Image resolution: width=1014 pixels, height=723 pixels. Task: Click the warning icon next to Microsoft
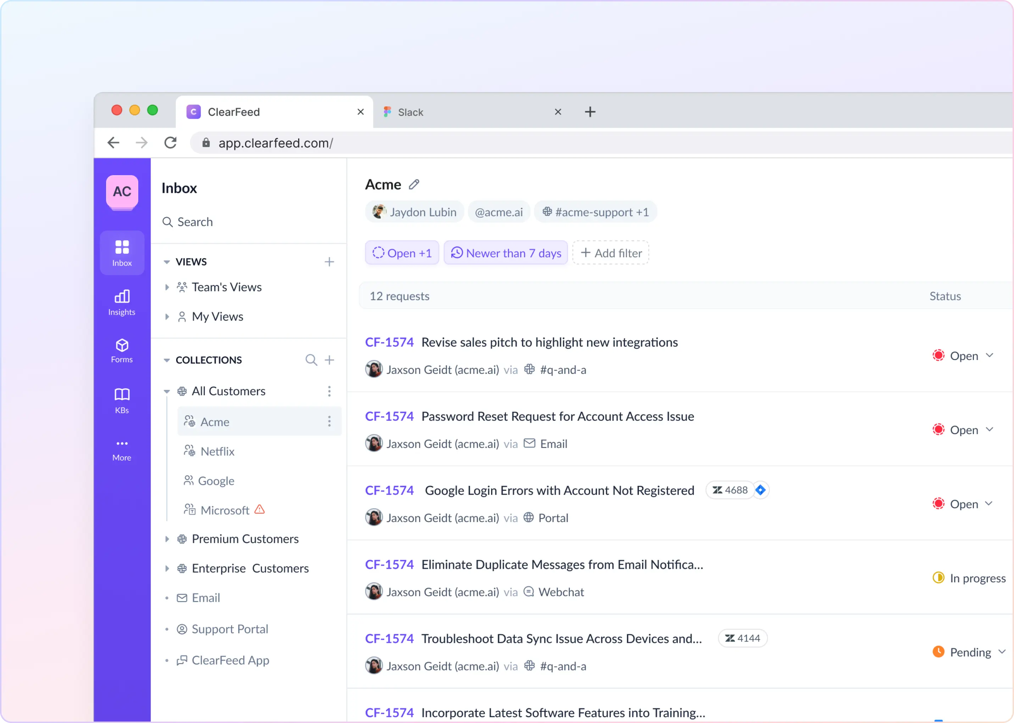pyautogui.click(x=260, y=510)
